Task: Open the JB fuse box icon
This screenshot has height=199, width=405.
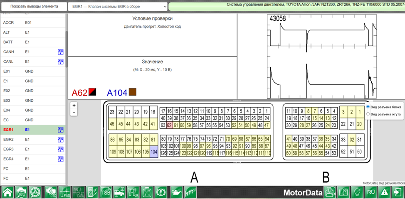Action: 134,192
